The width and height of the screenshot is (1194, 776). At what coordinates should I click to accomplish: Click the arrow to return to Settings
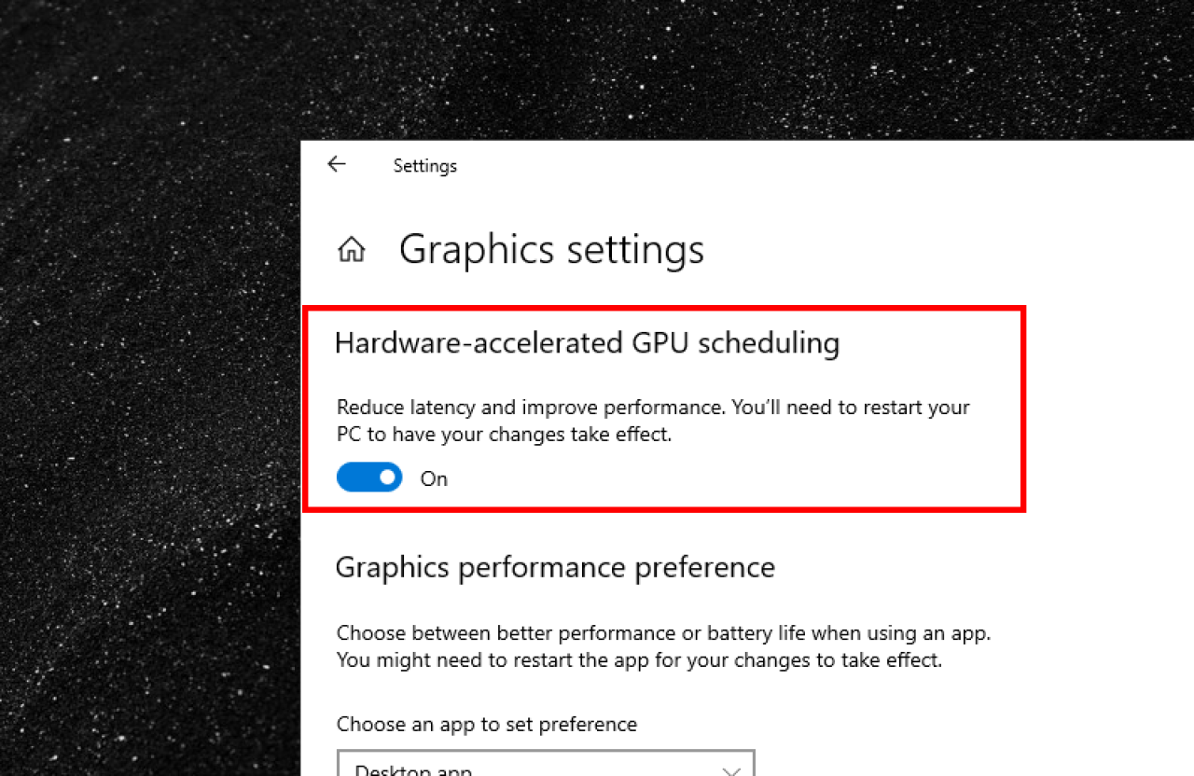[x=336, y=164]
